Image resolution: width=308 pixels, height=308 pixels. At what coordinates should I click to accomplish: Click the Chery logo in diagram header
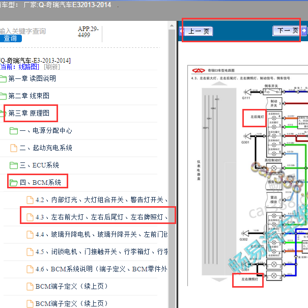coord(199,70)
